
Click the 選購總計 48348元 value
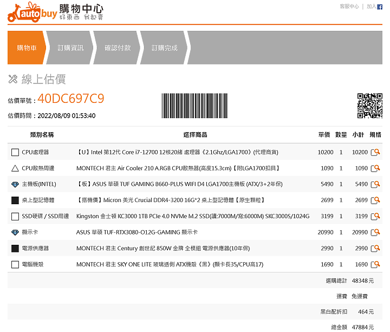click(x=362, y=281)
